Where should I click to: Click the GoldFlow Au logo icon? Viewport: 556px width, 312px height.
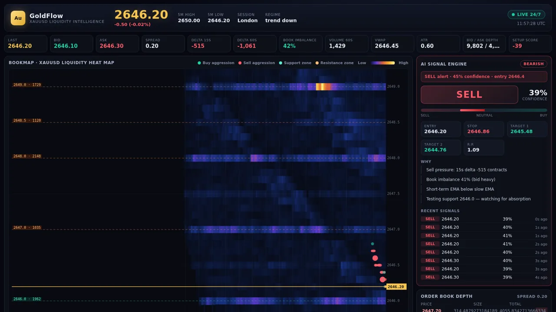18,18
